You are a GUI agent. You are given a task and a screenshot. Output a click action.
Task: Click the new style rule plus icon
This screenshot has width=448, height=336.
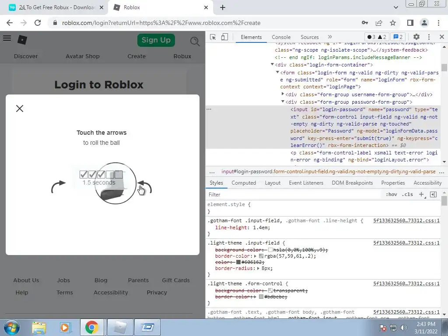pos(421,195)
